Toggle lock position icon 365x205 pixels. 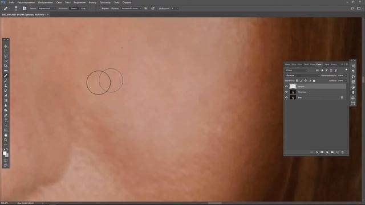point(306,81)
